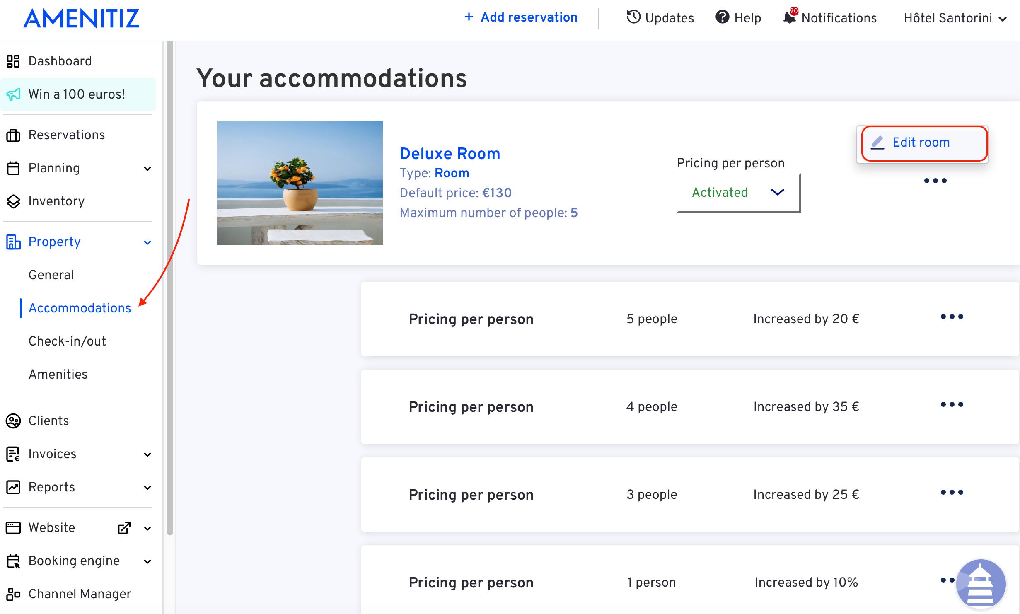Open Website external link icon

pos(124,528)
